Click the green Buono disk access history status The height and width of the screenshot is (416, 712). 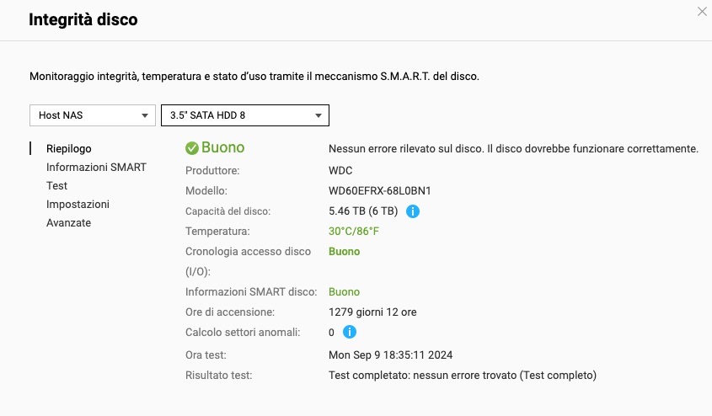344,252
